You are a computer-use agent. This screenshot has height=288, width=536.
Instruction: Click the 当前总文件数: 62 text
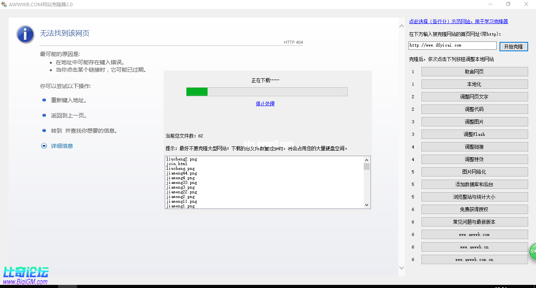click(184, 136)
